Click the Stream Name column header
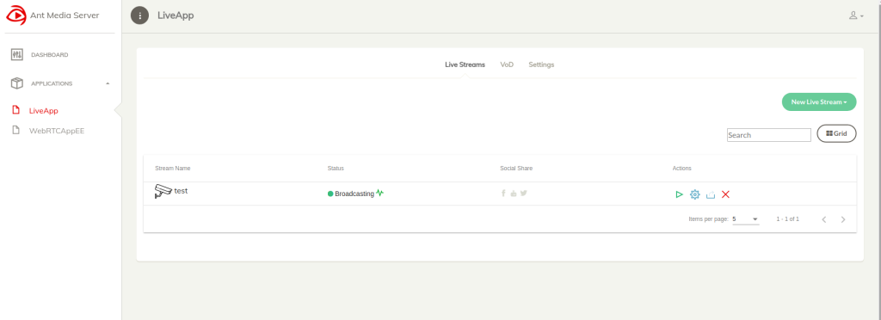This screenshot has width=881, height=320. coord(172,169)
